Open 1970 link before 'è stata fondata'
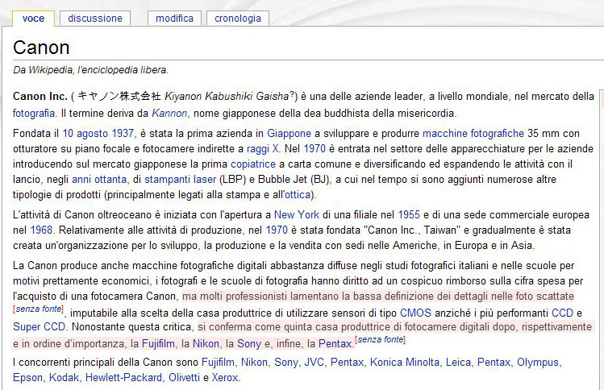This screenshot has width=604, height=390. coord(277,230)
